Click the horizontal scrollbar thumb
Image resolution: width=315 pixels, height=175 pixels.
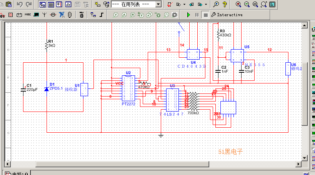coord(122,164)
